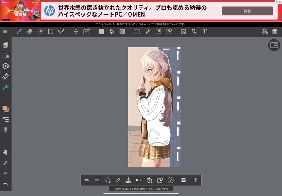The image size is (282, 196).
Task: Open the document page icon in sidebar
Action: (5, 45)
